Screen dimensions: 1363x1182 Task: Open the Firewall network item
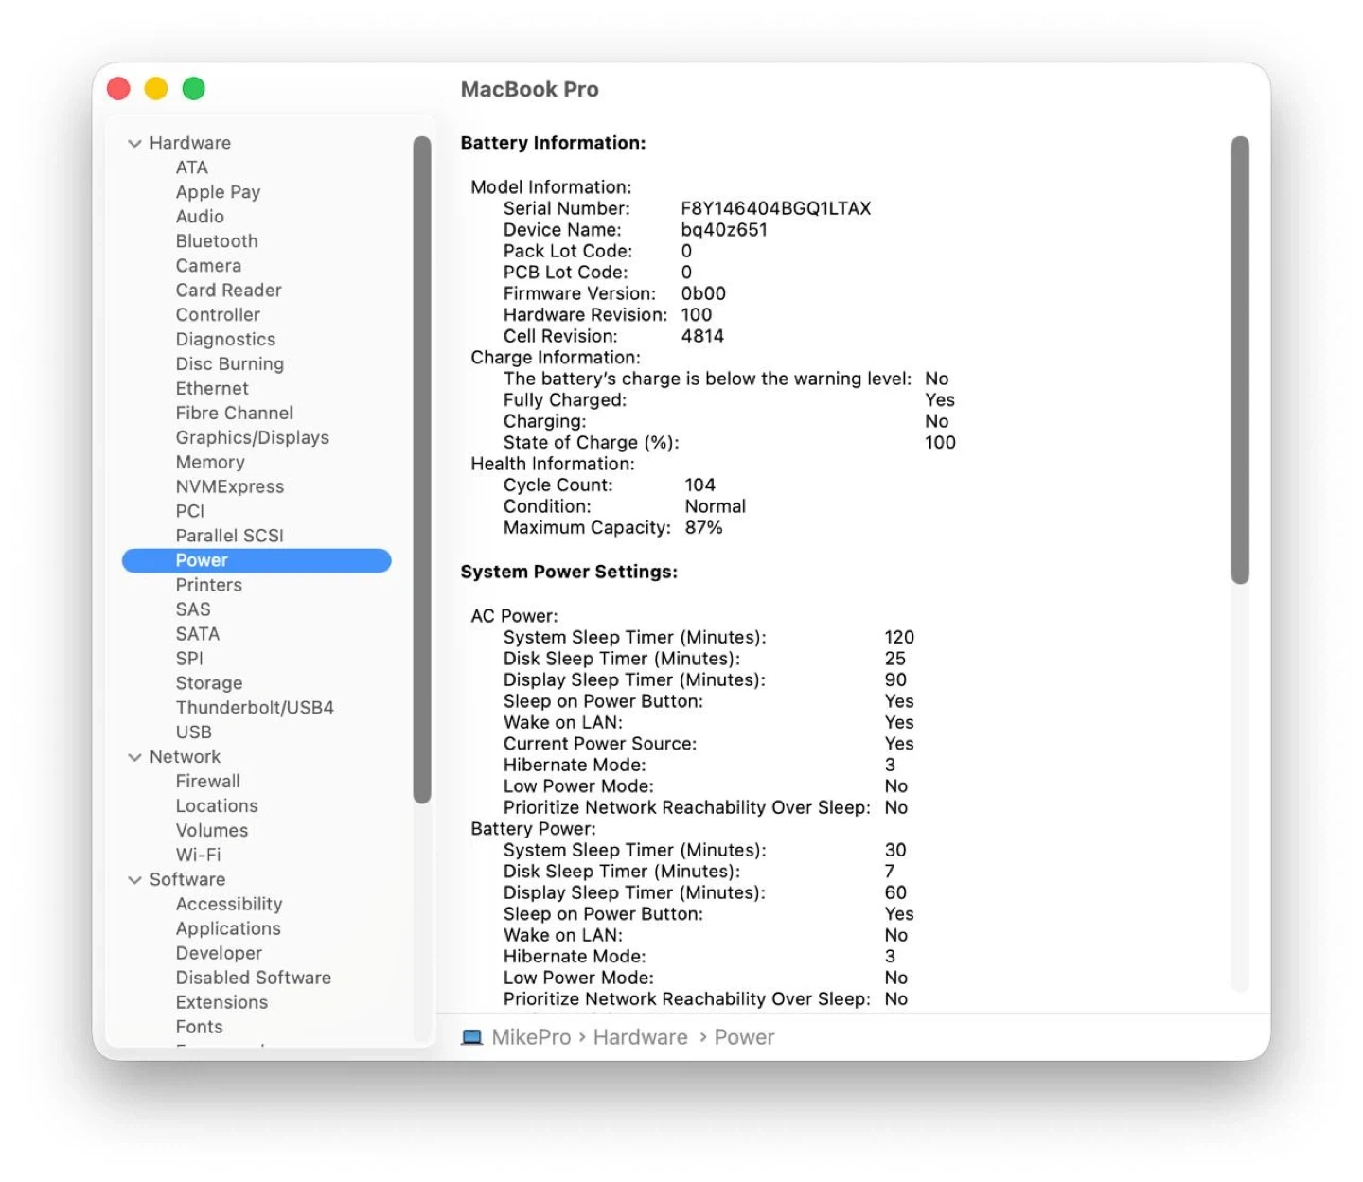pos(207,782)
